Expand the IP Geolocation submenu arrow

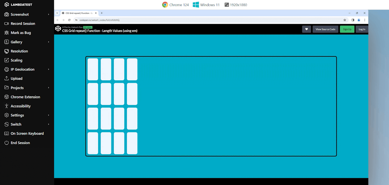pyautogui.click(x=49, y=69)
